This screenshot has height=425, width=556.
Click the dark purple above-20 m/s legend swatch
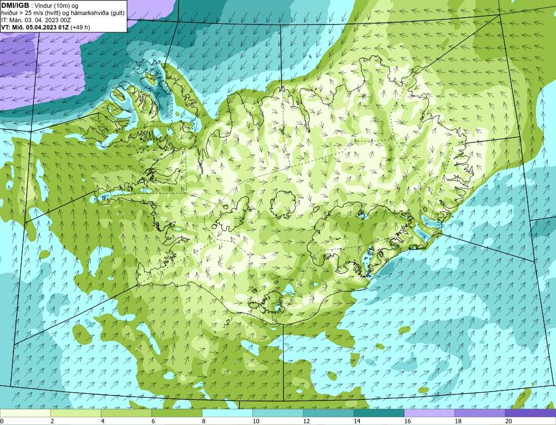530,413
